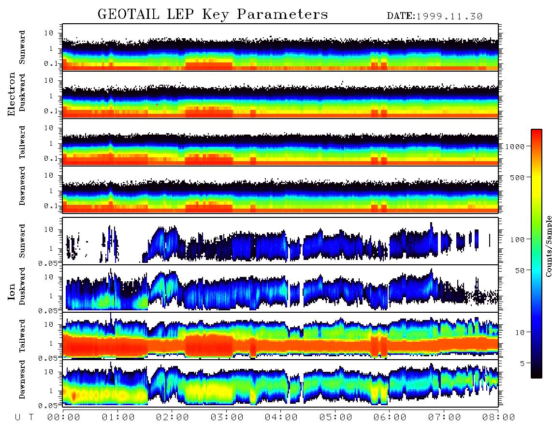Pick the "04:00" time tick label
The width and height of the screenshot is (552, 426).
click(x=281, y=417)
